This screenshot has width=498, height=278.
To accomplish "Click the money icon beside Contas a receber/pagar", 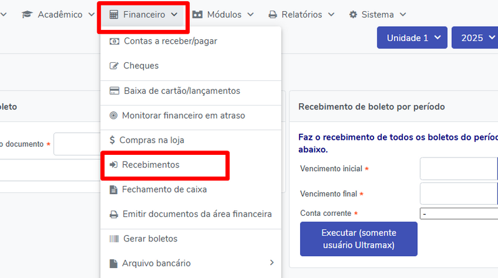I will tap(114, 41).
